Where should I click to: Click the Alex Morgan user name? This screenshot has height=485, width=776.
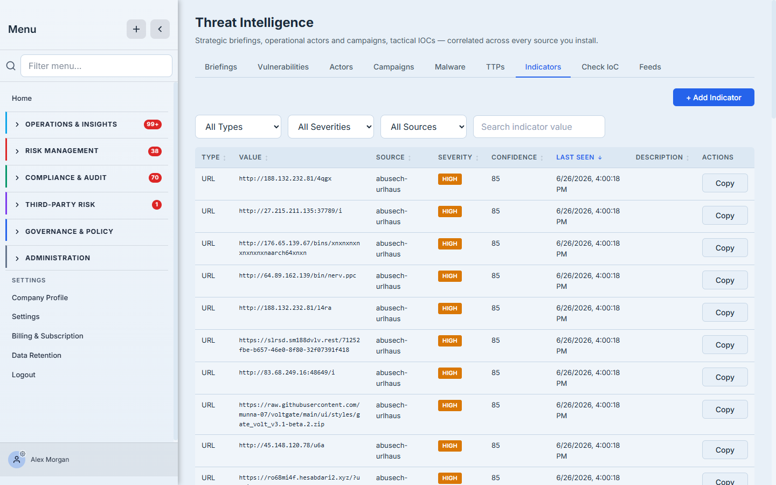tap(50, 460)
